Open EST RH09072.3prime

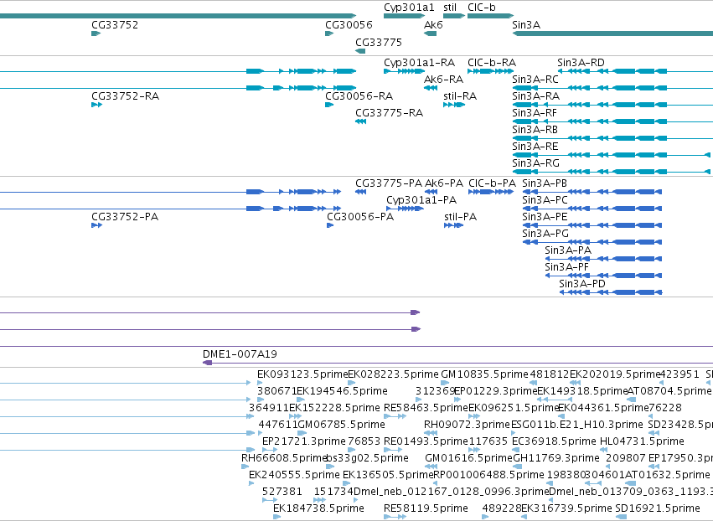point(467,424)
